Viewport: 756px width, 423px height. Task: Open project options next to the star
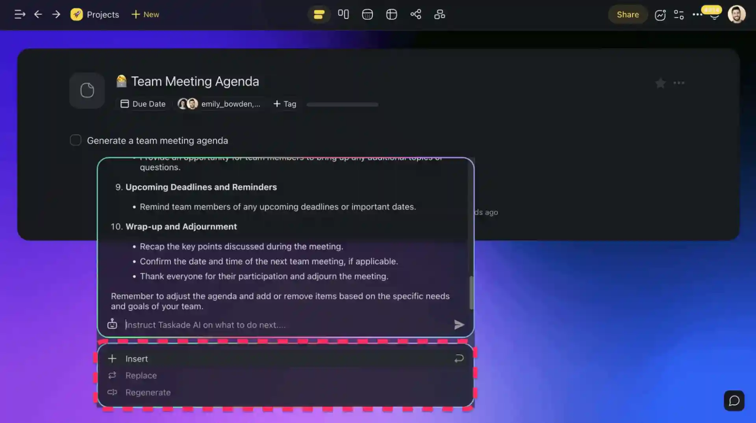pos(679,83)
